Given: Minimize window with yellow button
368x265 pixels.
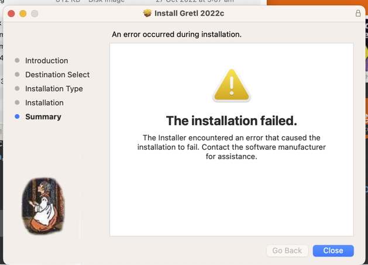Looking at the screenshot, I should coord(23,13).
